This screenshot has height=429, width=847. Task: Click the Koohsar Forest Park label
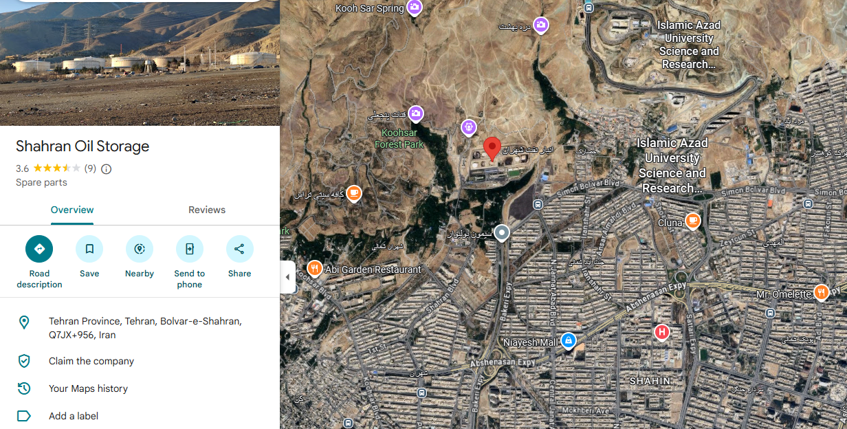point(399,138)
